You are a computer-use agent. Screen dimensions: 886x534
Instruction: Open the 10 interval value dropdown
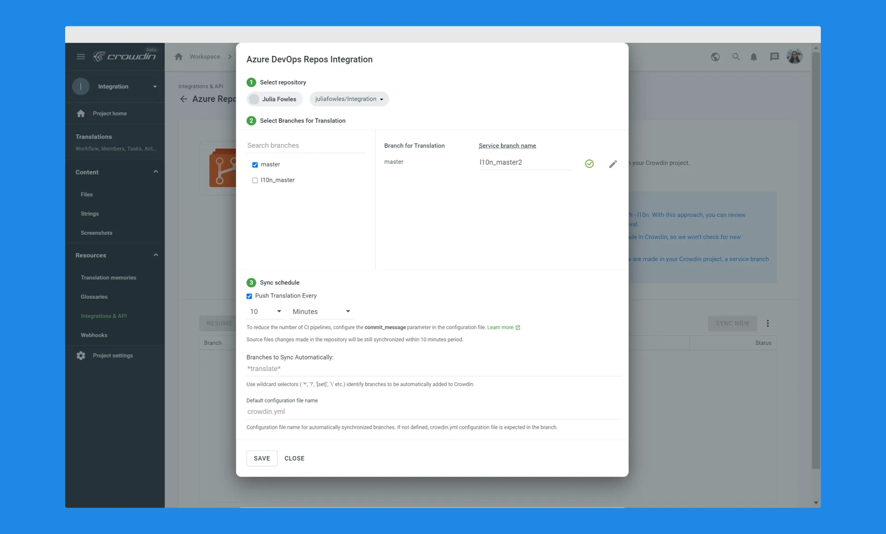coord(265,312)
